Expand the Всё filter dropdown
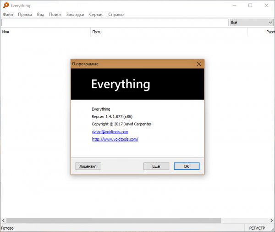The image size is (275, 232). 252,23
